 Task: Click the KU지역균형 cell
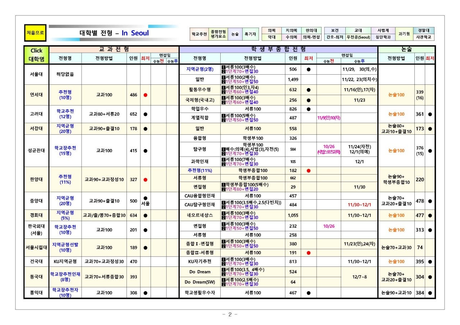65,262
